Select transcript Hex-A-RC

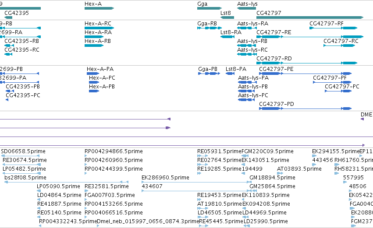(99, 28)
